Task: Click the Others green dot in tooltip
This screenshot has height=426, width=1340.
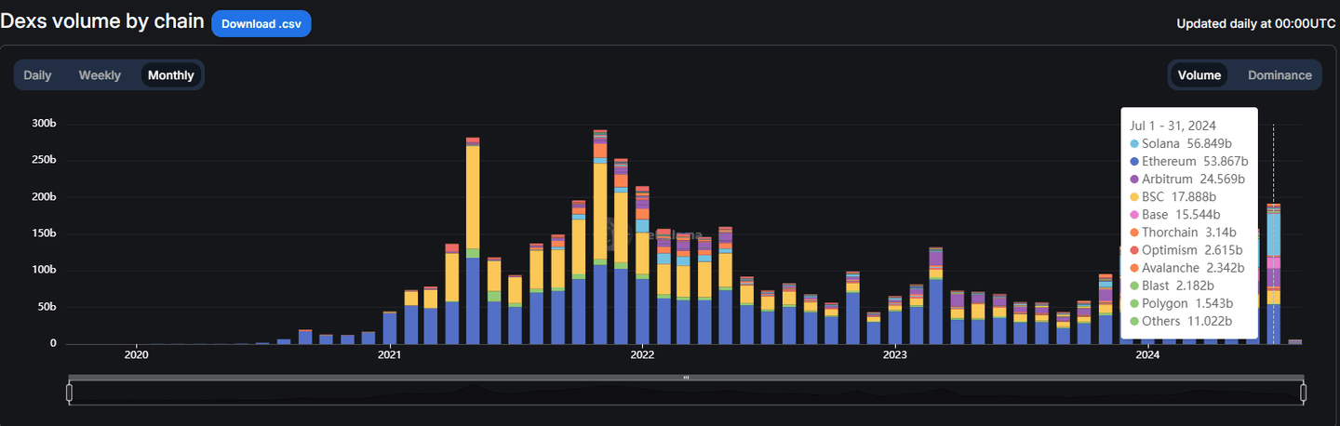Action: point(1134,322)
